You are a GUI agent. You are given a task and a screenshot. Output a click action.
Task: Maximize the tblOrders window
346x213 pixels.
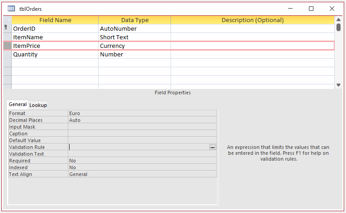tap(311, 9)
